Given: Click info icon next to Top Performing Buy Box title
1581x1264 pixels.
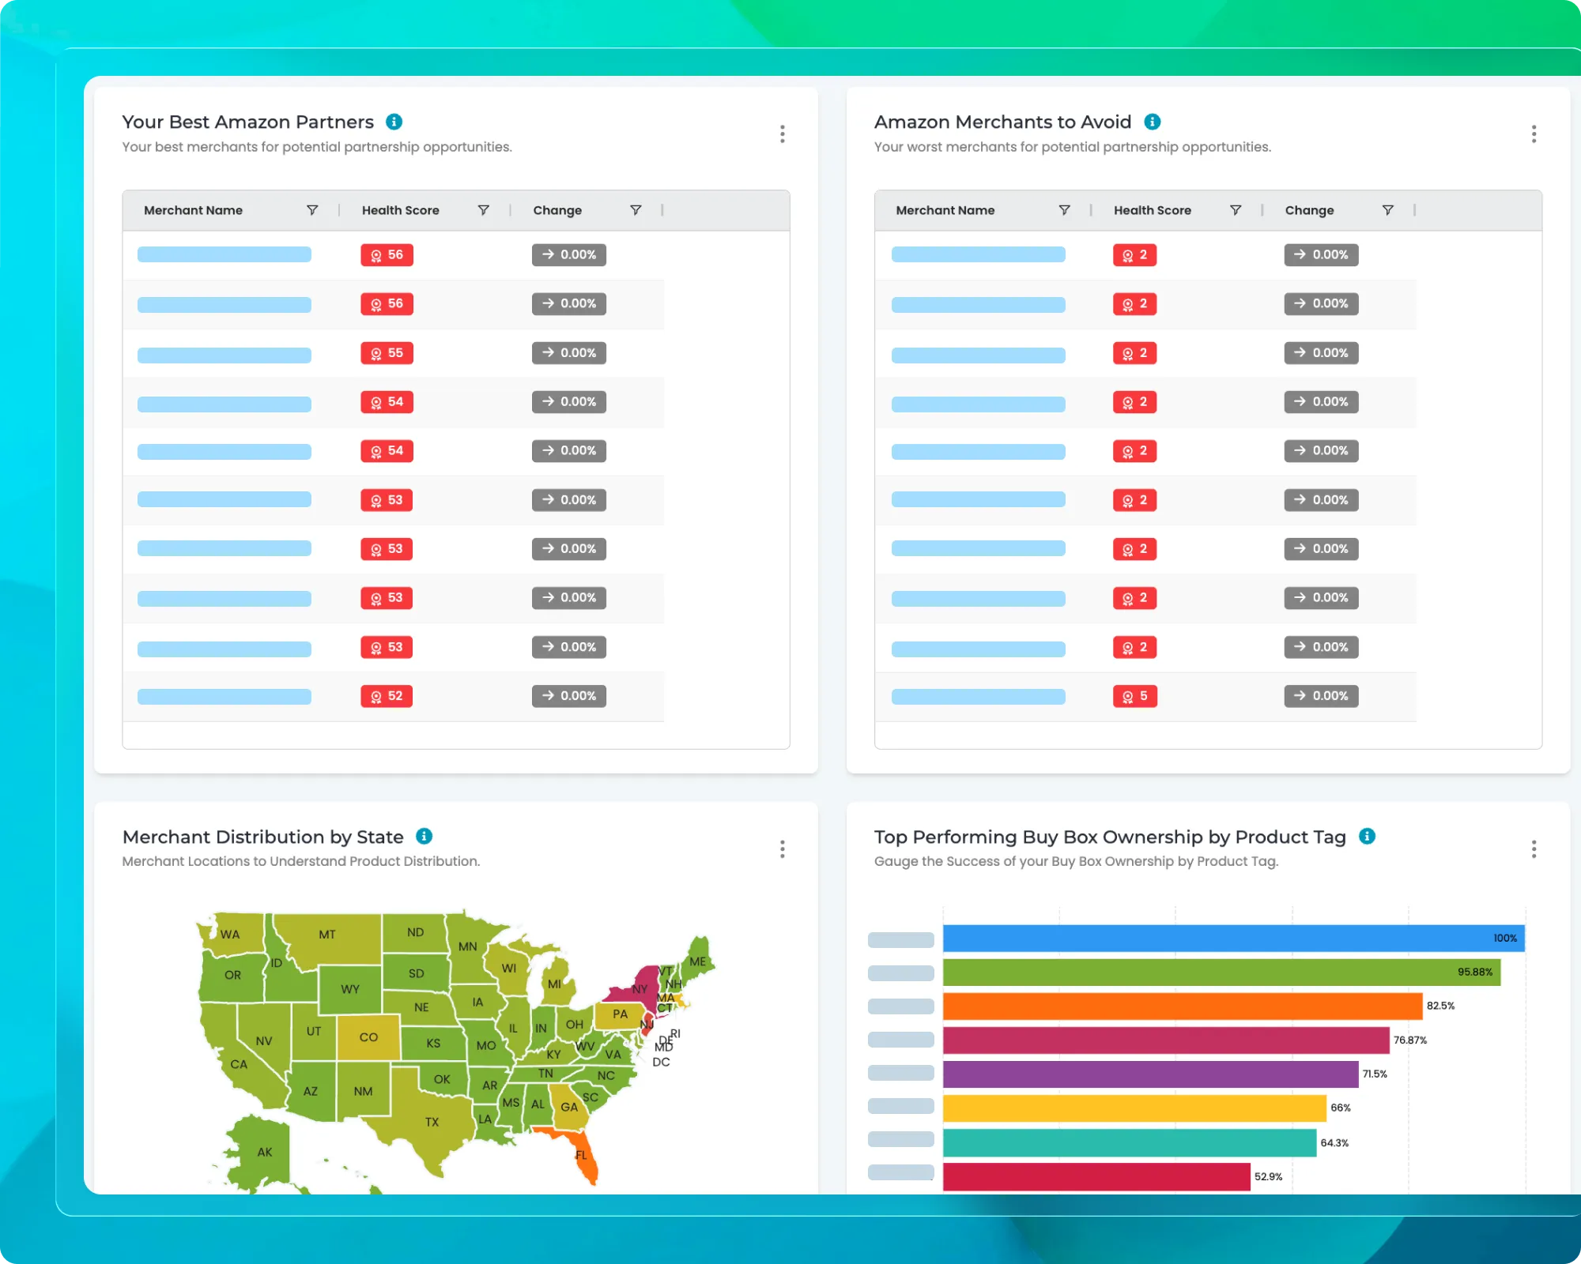Looking at the screenshot, I should tap(1367, 836).
